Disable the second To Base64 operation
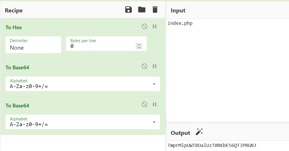The width and height of the screenshot is (289, 151). [x=144, y=105]
